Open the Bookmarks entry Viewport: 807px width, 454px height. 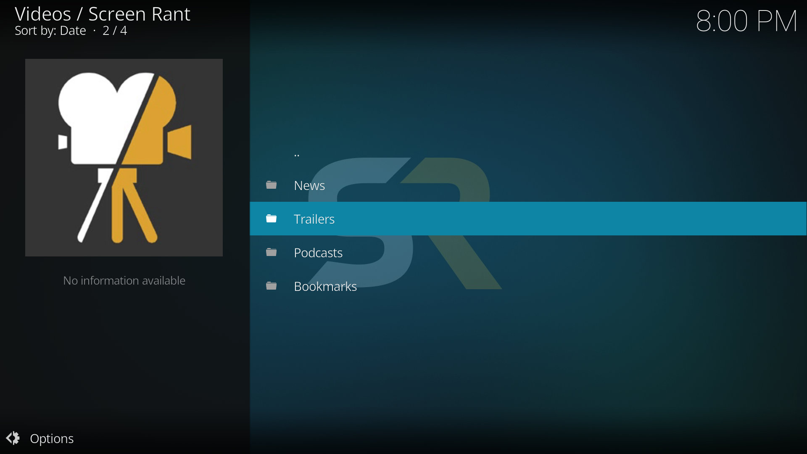pyautogui.click(x=325, y=286)
